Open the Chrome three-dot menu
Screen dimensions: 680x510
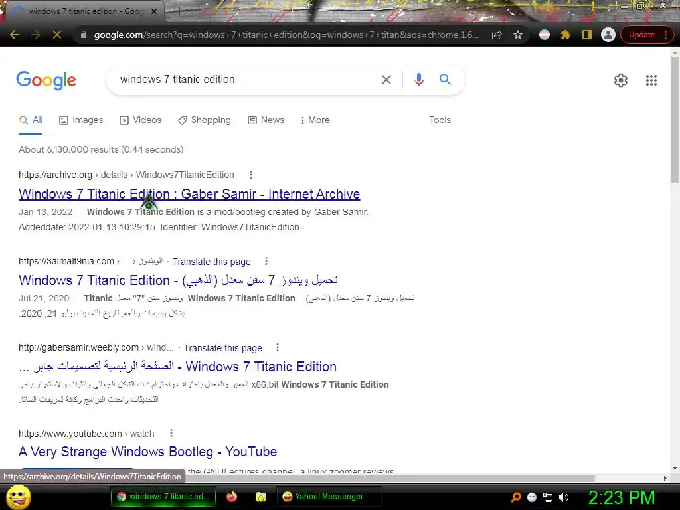(x=665, y=35)
